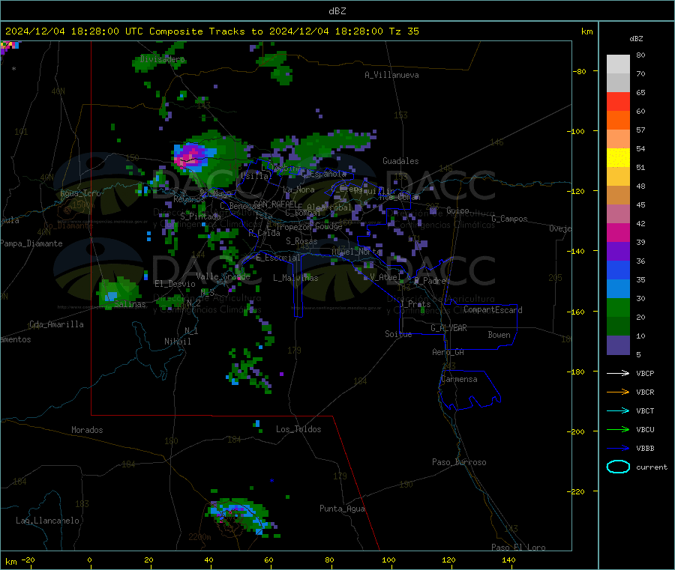The width and height of the screenshot is (675, 570).
Task: Click the cyan VBCT arrow icon in legend
Action: click(618, 411)
